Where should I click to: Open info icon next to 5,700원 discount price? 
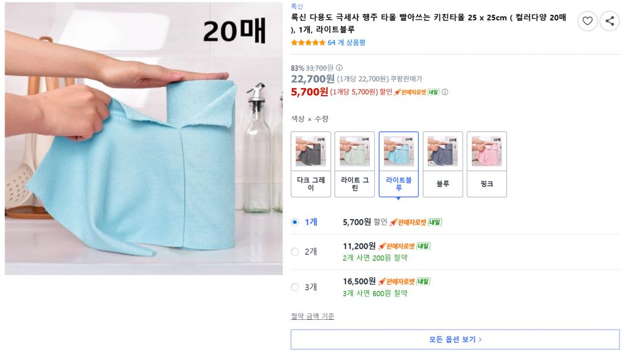click(445, 92)
